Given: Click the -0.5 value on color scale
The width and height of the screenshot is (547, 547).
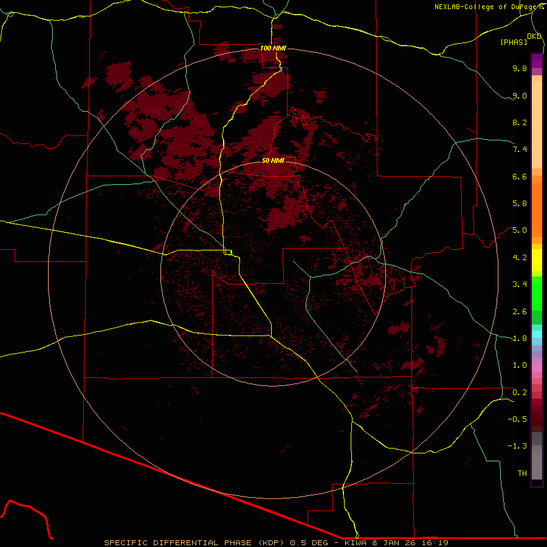Looking at the screenshot, I should pos(517,419).
